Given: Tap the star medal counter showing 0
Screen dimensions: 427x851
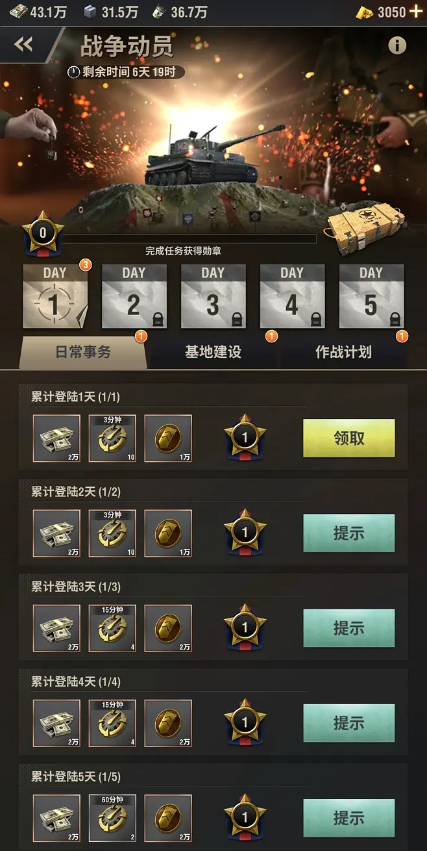Looking at the screenshot, I should [43, 232].
